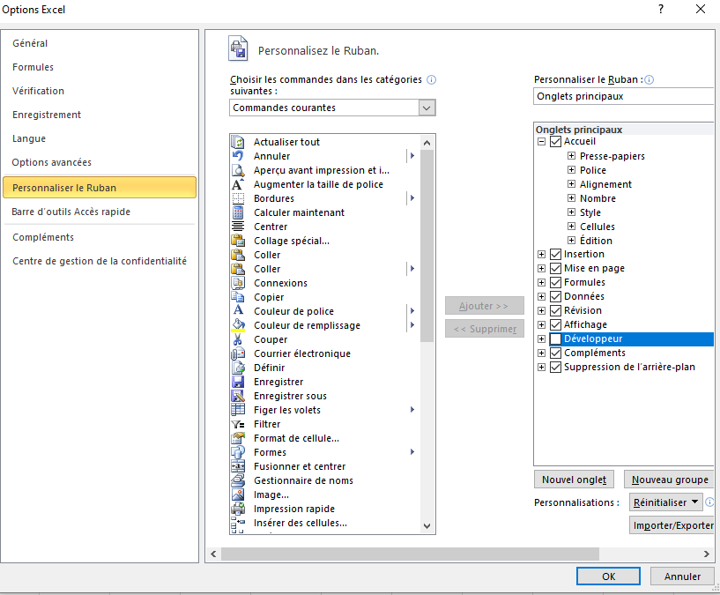Screen dimensions: 720x595
Task: Click the Aperçu avant impression magnifier icon
Action: 237,170
